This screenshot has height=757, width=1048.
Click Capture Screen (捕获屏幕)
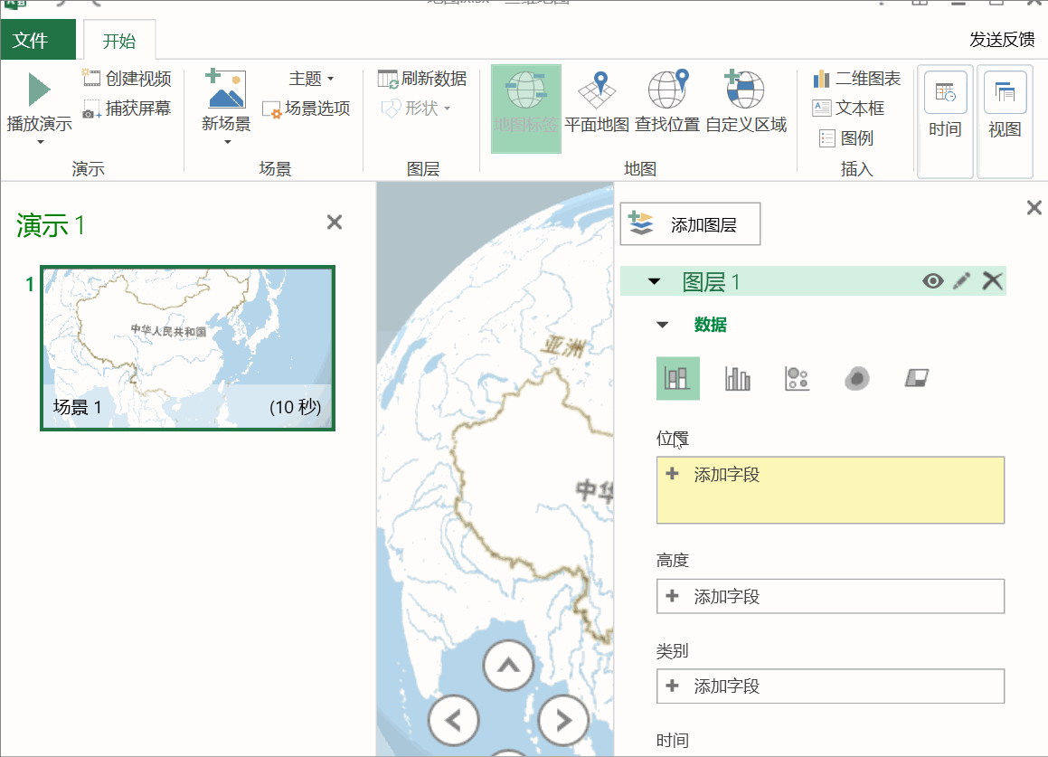[x=127, y=109]
